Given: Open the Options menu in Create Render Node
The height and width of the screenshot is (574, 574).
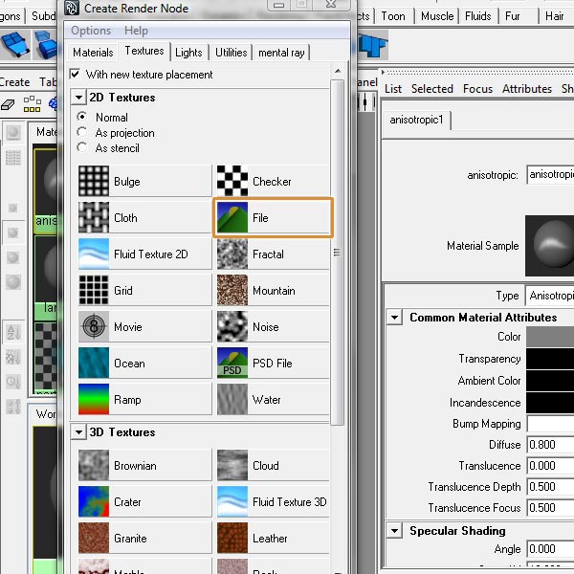Looking at the screenshot, I should (x=91, y=31).
